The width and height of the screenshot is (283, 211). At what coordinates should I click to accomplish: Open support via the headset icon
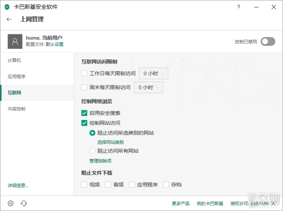tap(24, 203)
